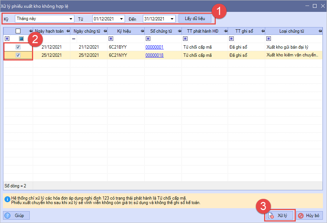Viewport: 327px width, 223px height.
Task: Open the Kỳ period dropdown
Action: pos(71,19)
